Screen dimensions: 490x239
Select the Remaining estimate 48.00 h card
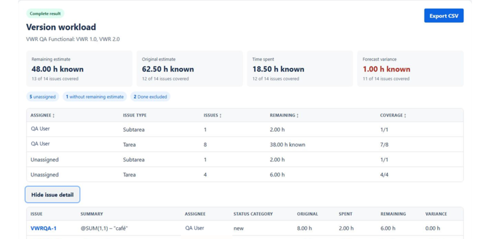[79, 69]
